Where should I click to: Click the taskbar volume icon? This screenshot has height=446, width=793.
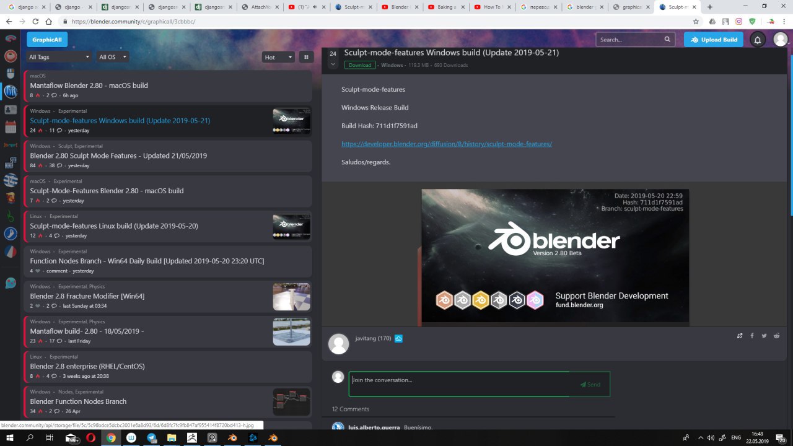pyautogui.click(x=711, y=438)
